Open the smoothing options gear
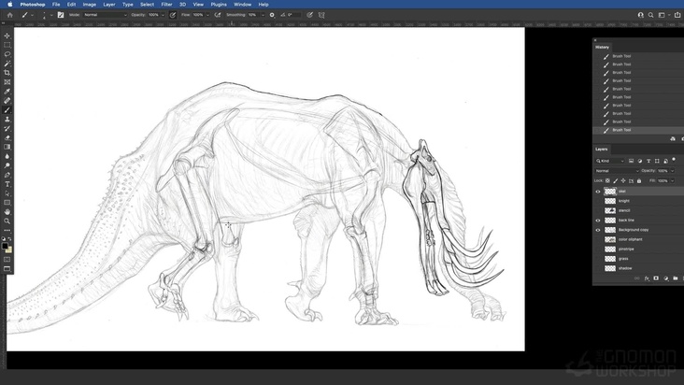 [x=272, y=15]
